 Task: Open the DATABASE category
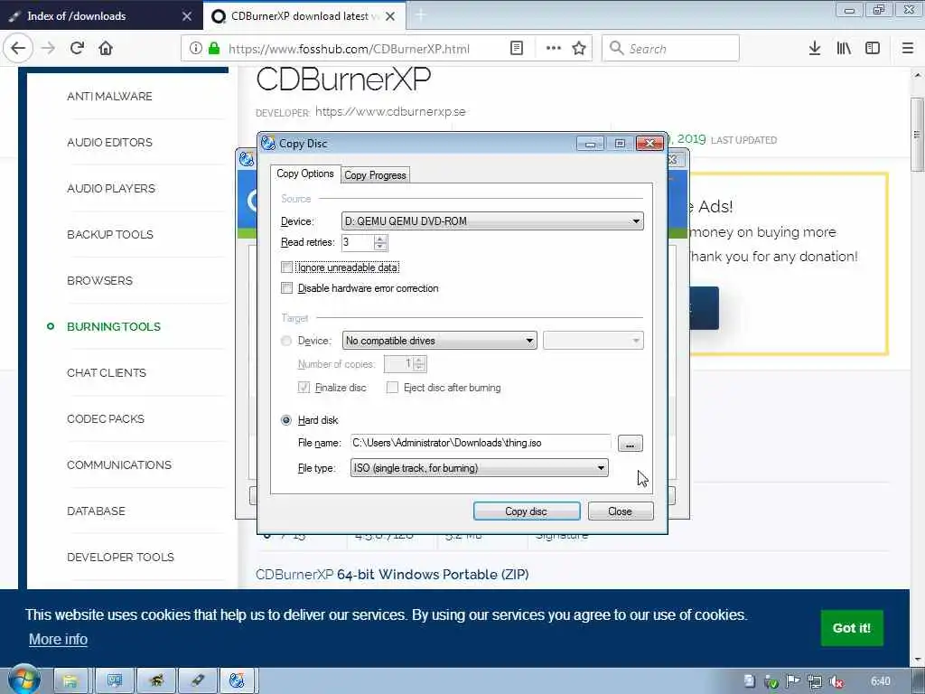point(96,511)
